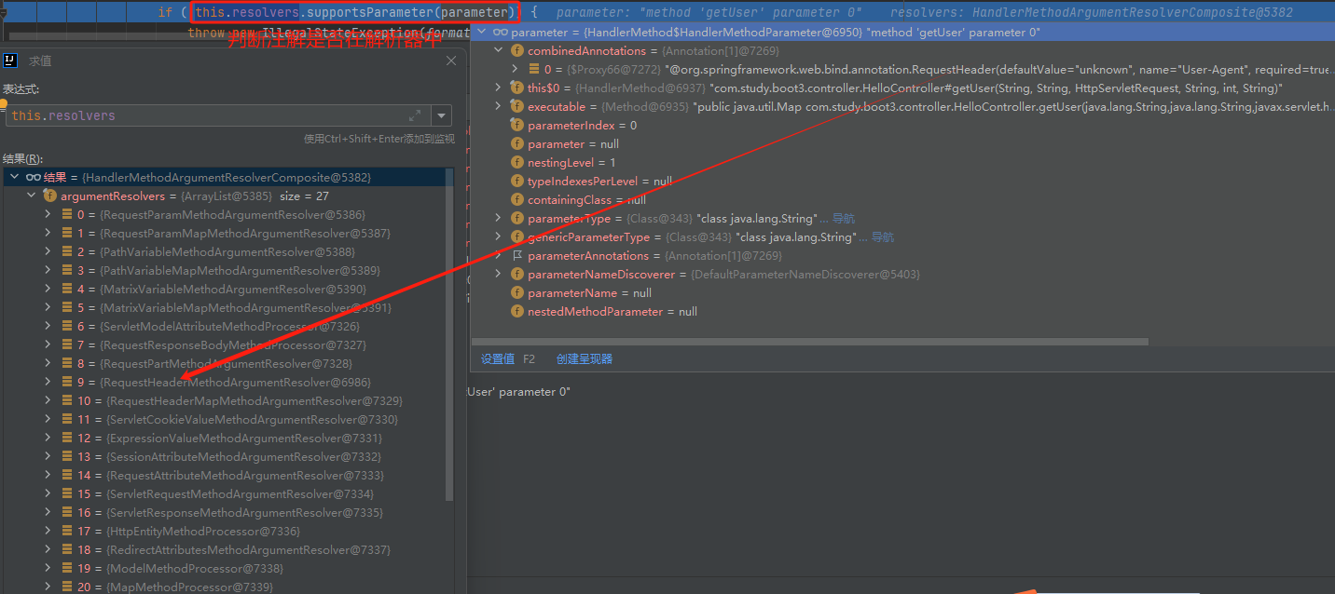Click the list element icon of entry 0 resolver
The image size is (1335, 594).
[x=67, y=214]
